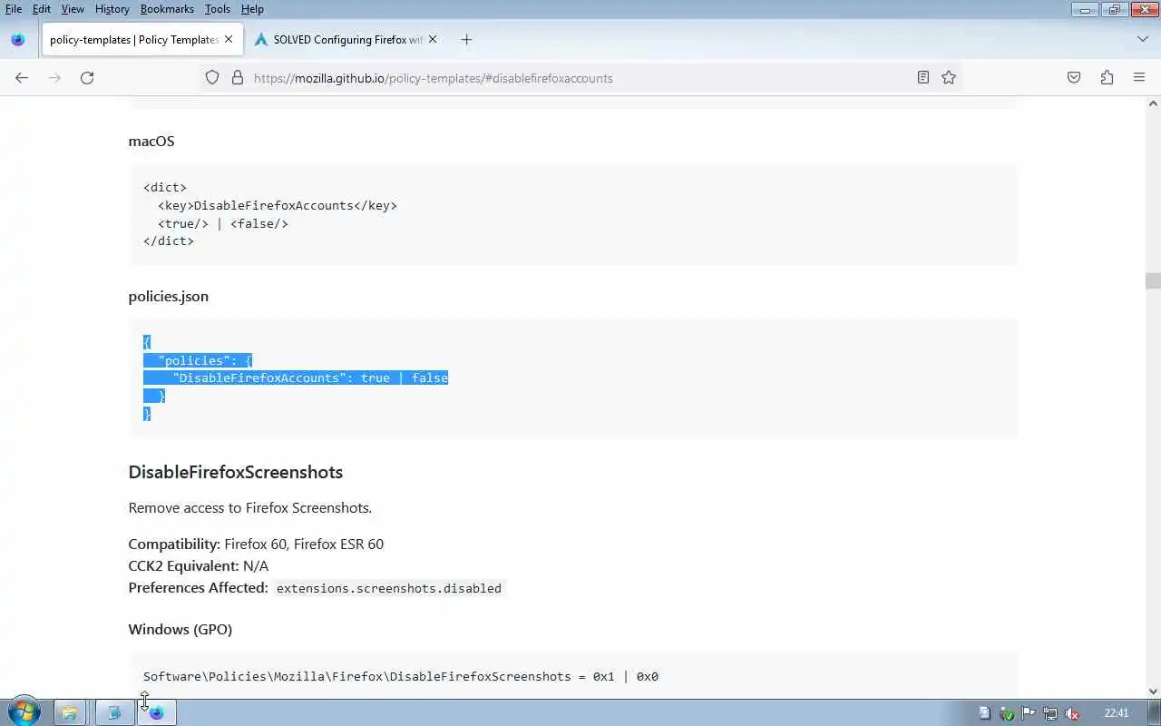Screen dimensions: 1161x726
Task: Click the "Remove access to Firefox Screenshots." text
Action: [250, 507]
